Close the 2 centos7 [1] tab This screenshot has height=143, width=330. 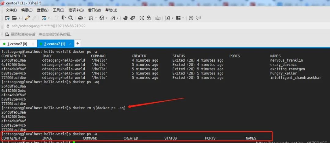tap(70, 44)
